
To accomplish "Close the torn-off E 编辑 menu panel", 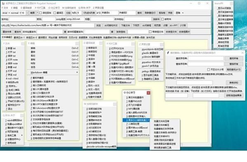I will tap(77, 43).
